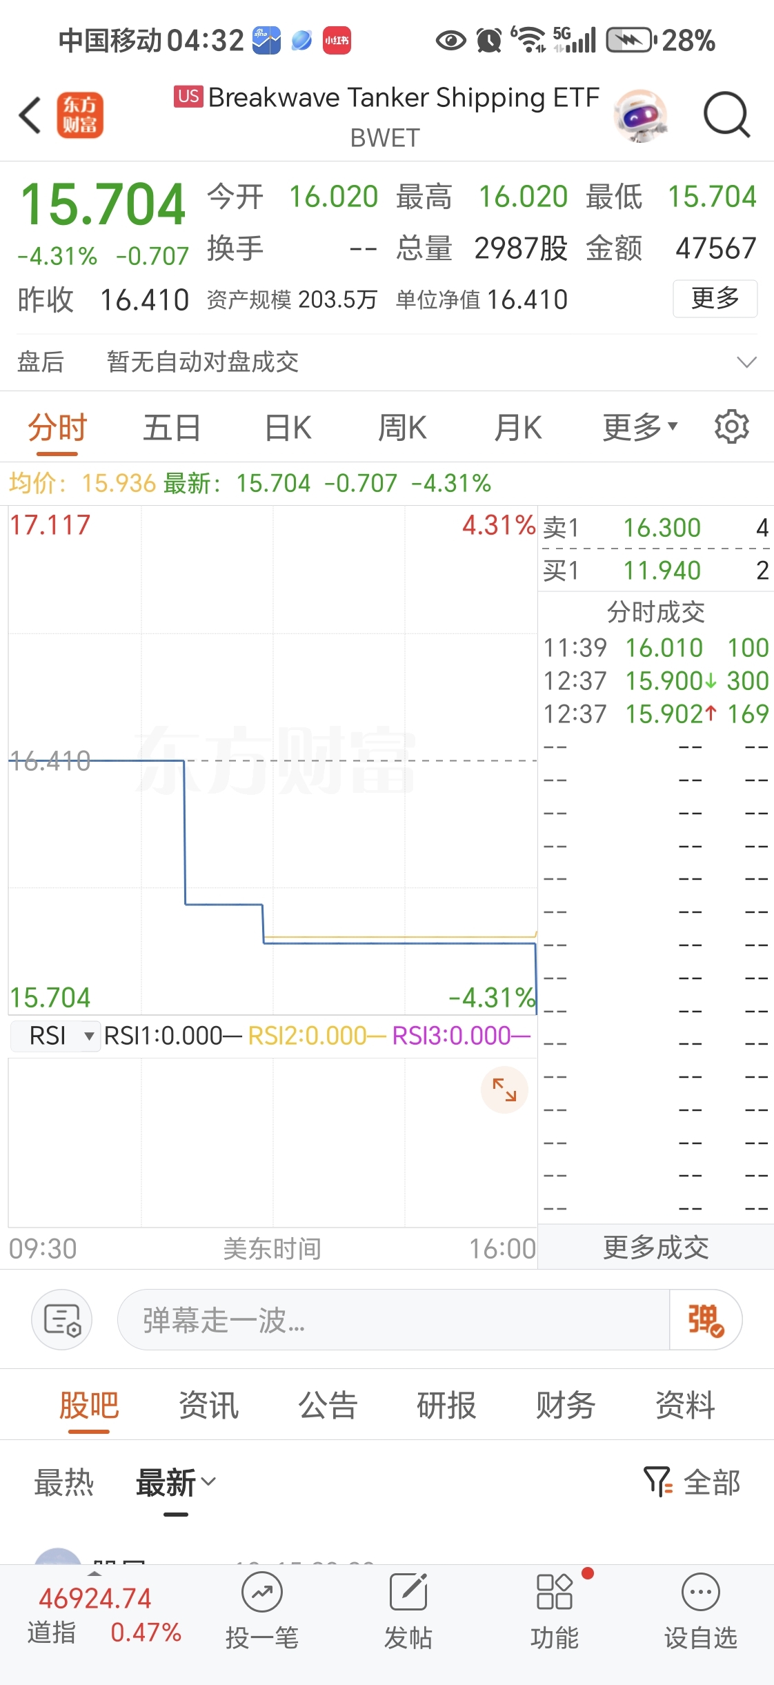This screenshot has width=774, height=1685.
Task: Tap the 弹幕走一波 input field
Action: coord(393,1319)
